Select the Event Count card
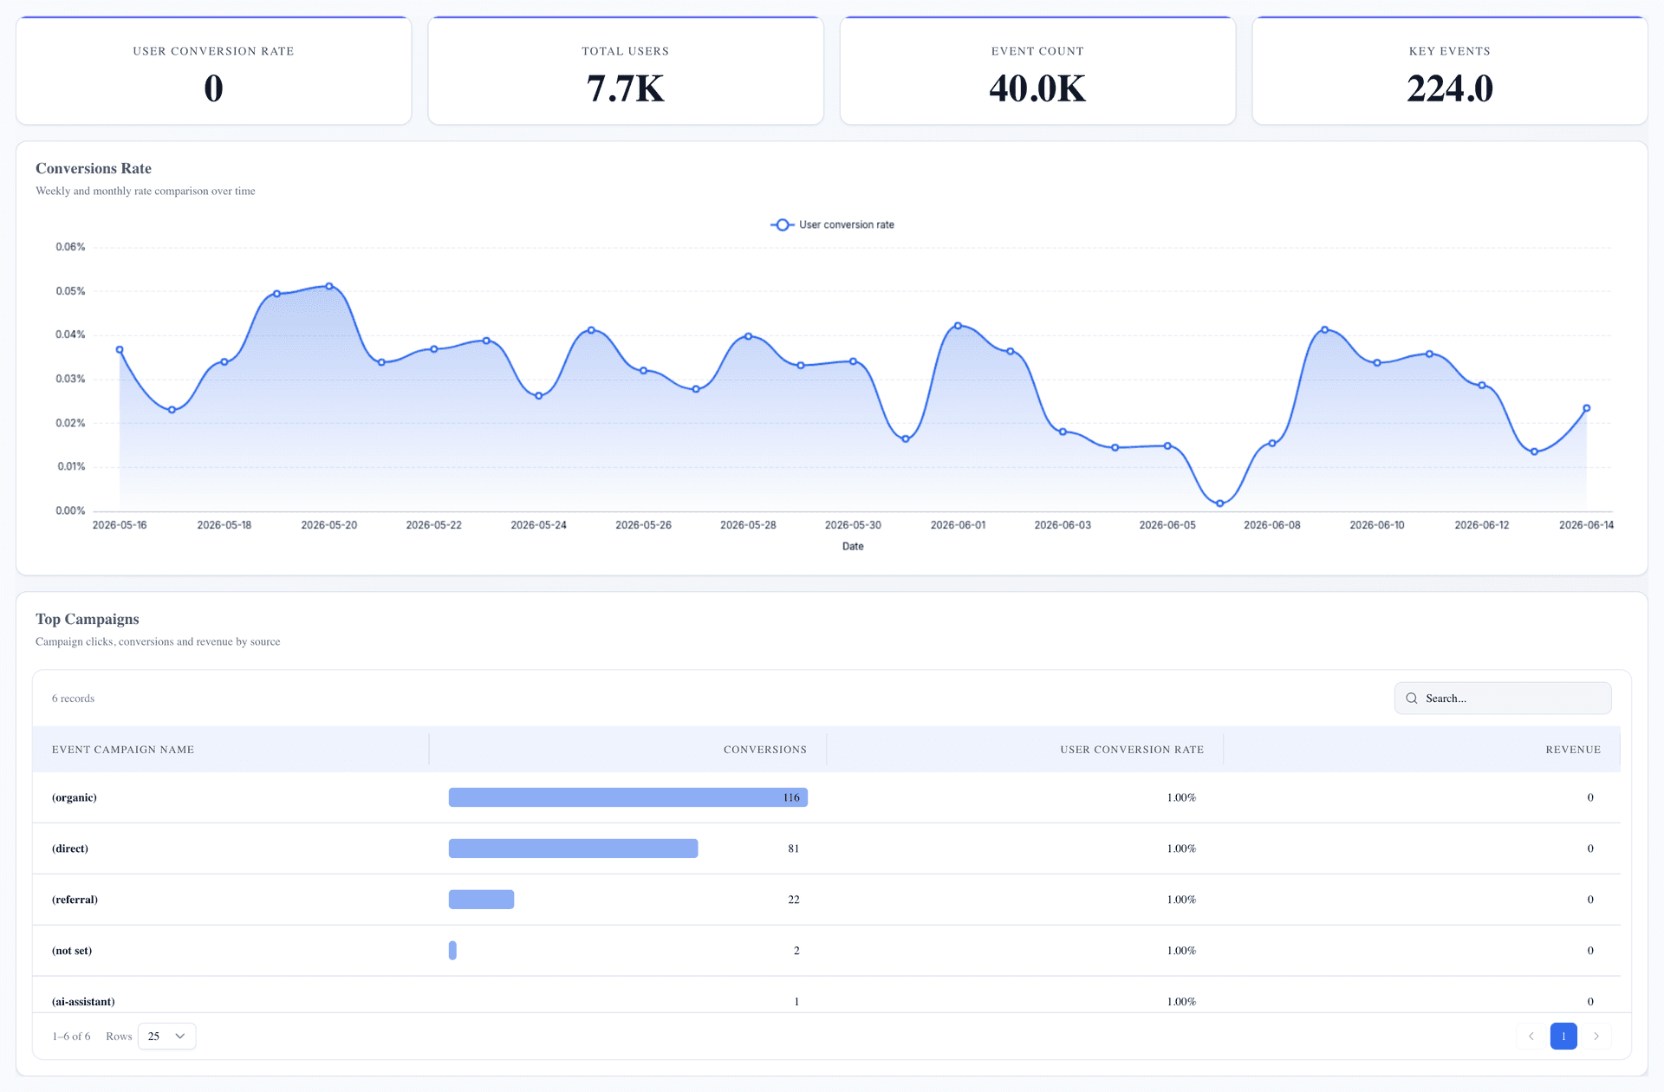Screen dimensions: 1664x1092 1037,70
